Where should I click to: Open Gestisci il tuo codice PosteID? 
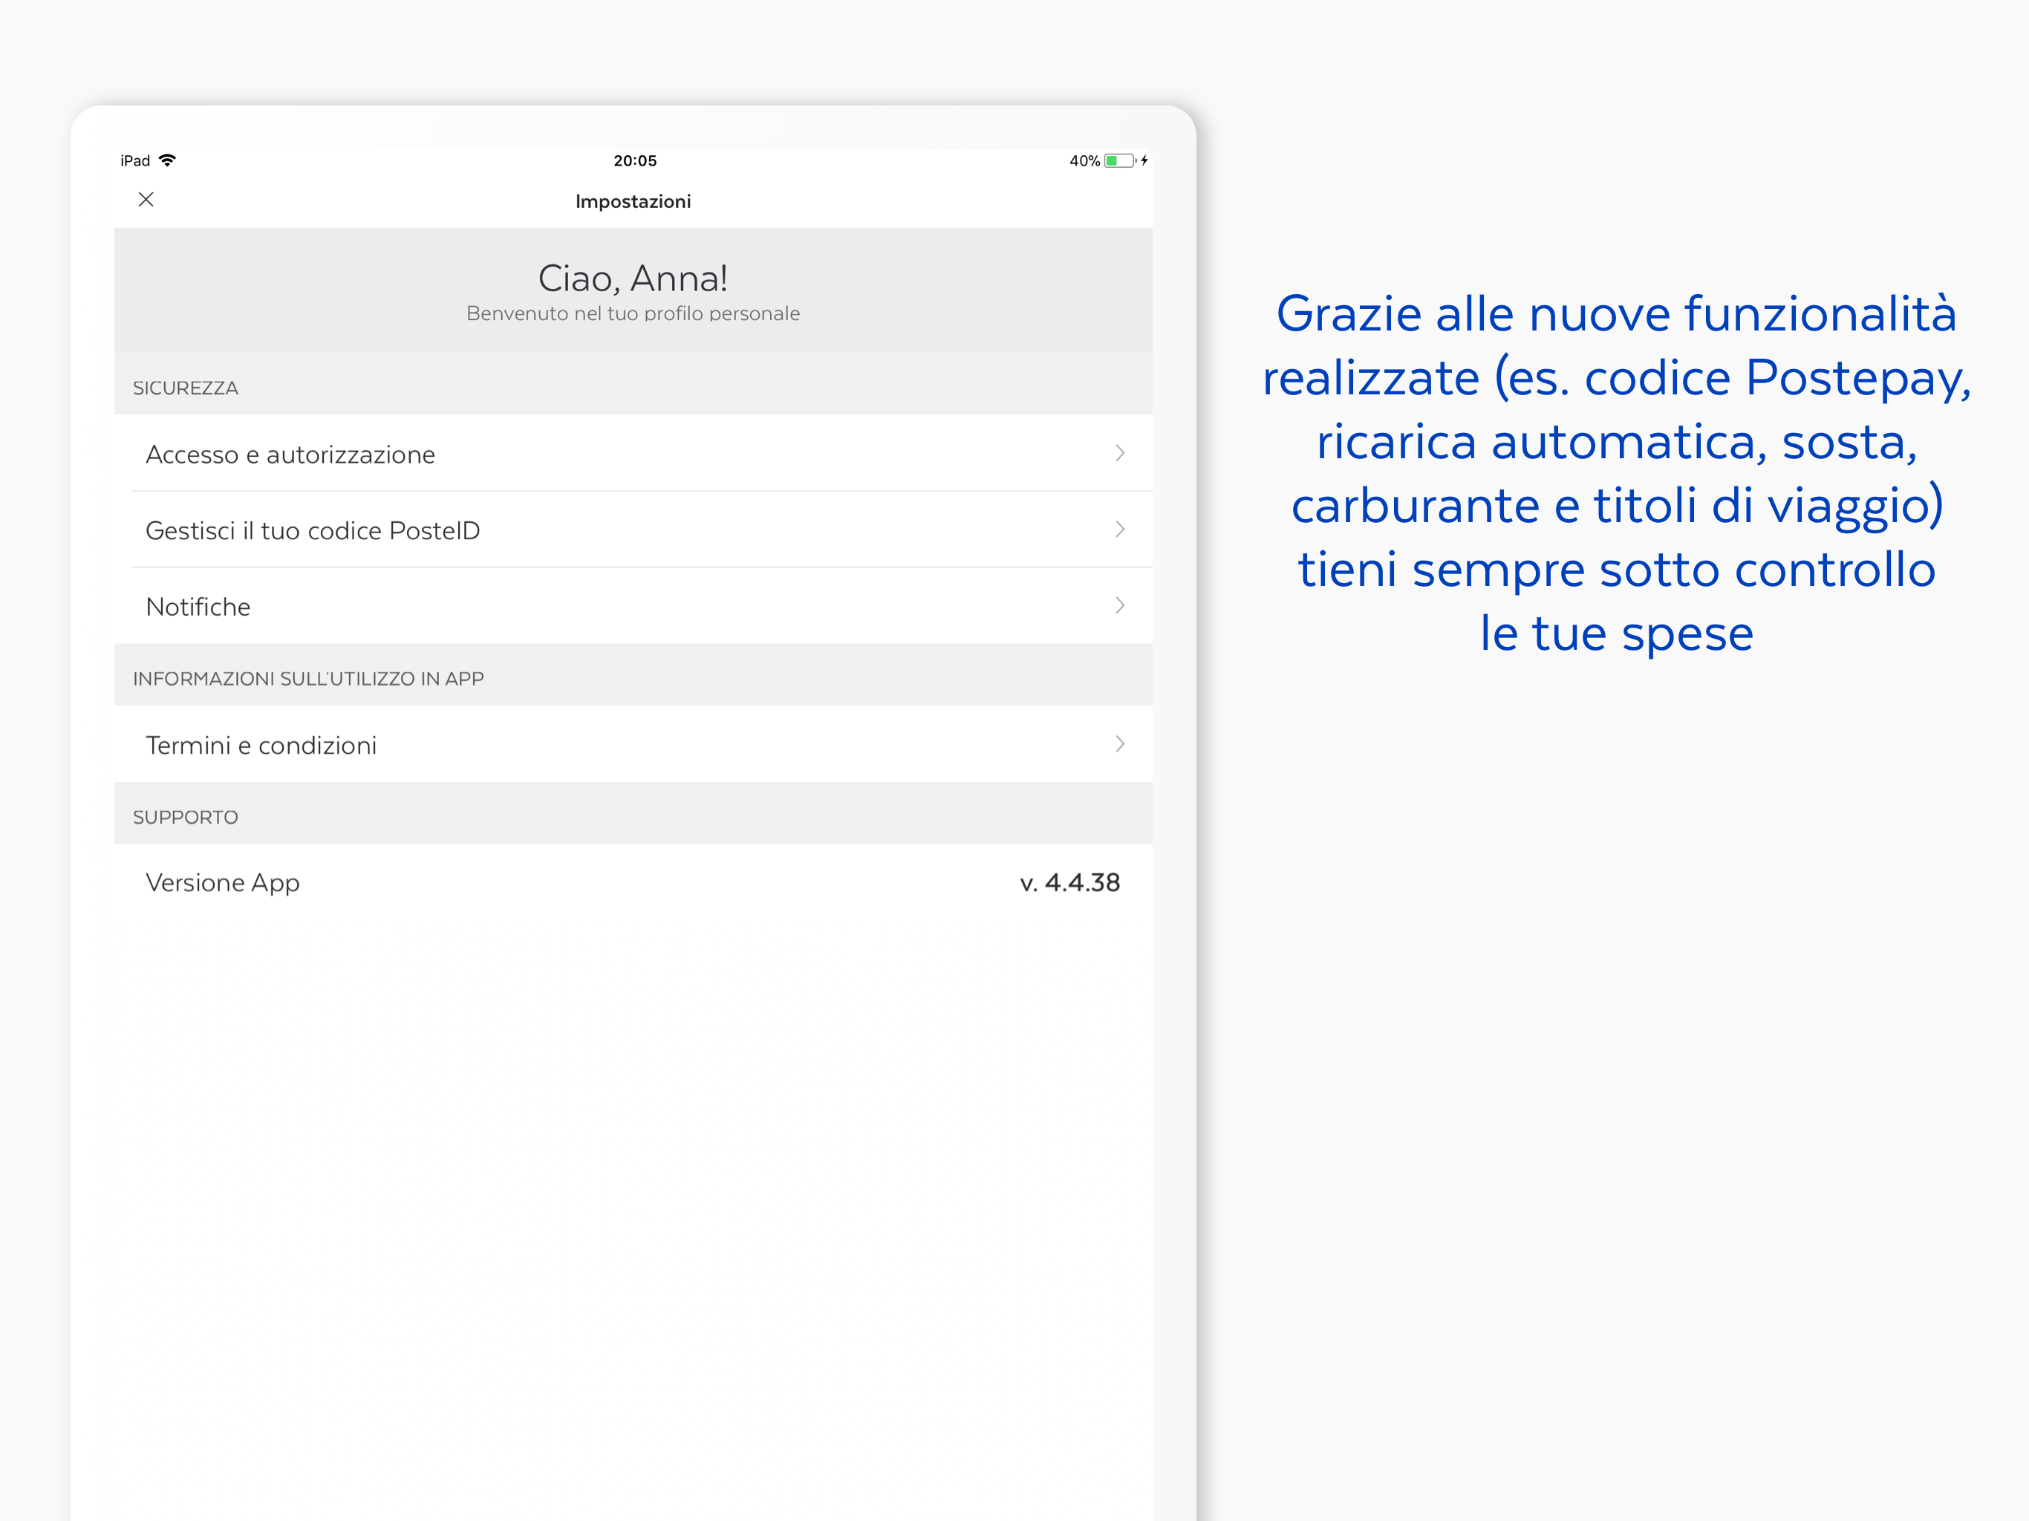point(313,530)
